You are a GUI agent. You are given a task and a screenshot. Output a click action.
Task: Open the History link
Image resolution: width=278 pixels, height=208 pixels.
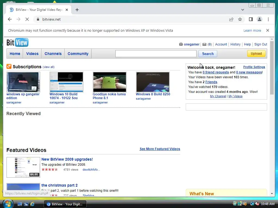click(x=235, y=44)
